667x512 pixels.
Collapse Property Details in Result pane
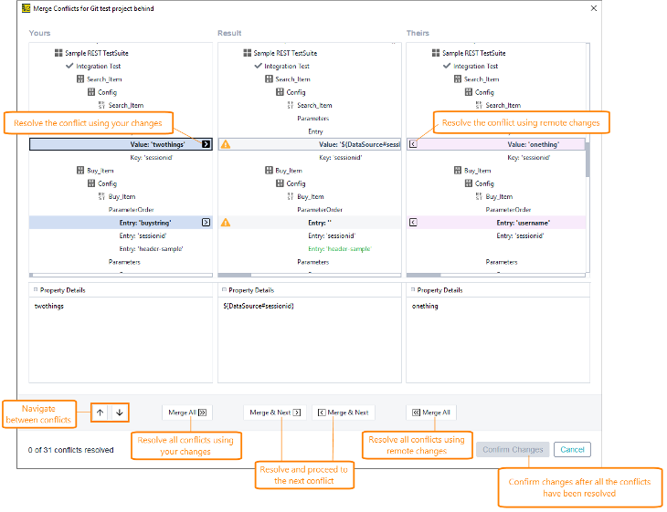(224, 290)
